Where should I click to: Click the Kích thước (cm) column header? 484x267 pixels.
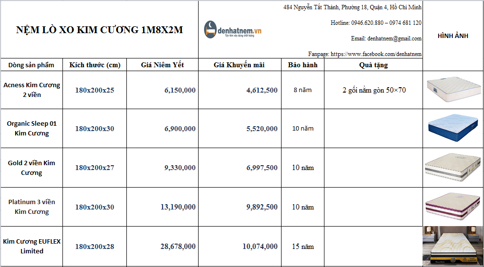(x=95, y=65)
